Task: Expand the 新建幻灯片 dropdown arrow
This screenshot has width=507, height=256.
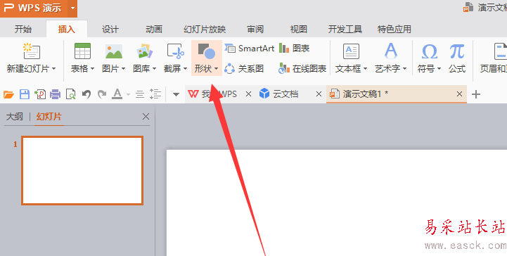Action: coord(53,68)
